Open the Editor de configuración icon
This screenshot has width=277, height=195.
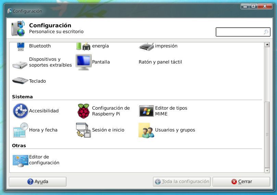tap(21, 161)
